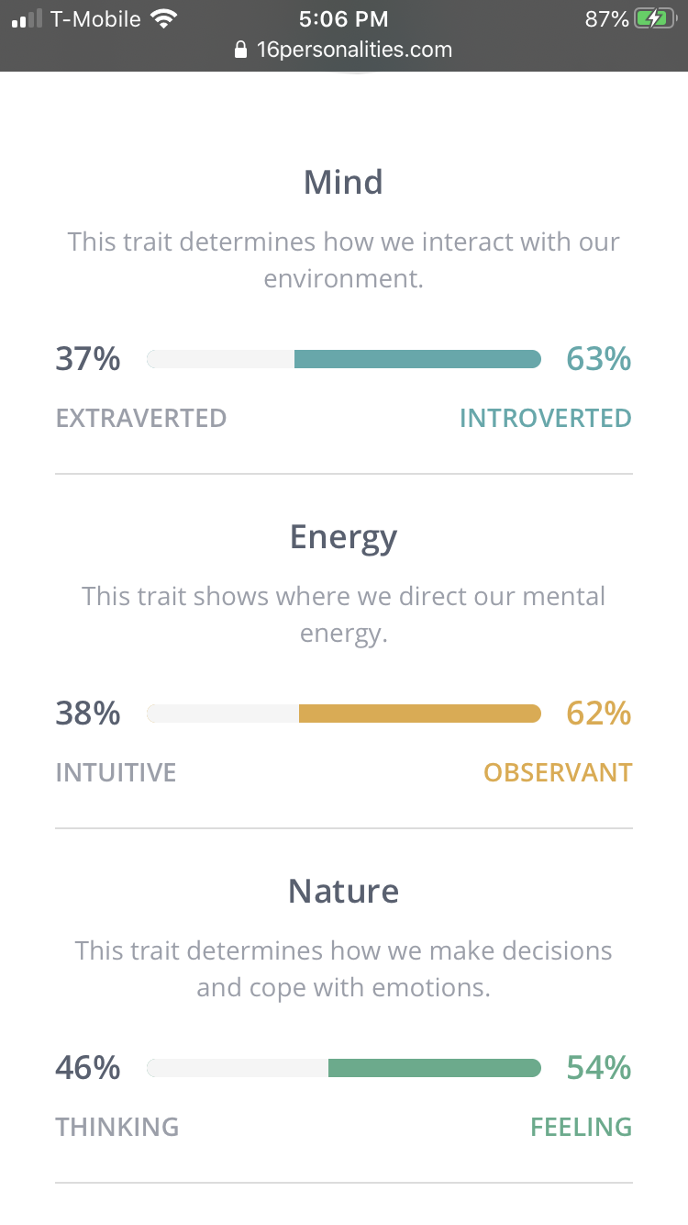The width and height of the screenshot is (688, 1225).
Task: Tap the battery charging icon
Action: [655, 18]
